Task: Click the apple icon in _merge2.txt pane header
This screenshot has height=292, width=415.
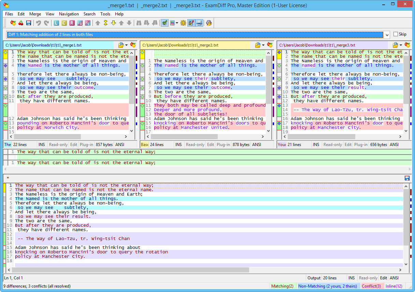Action: click(270, 45)
